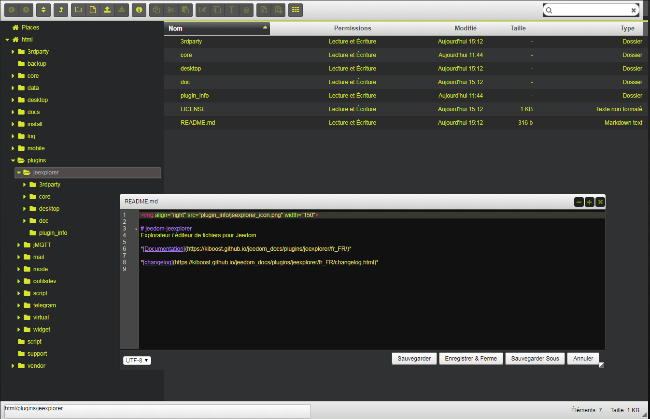Click the Duplicate toolbar icon
The width and height of the screenshot is (650, 419).
[217, 10]
